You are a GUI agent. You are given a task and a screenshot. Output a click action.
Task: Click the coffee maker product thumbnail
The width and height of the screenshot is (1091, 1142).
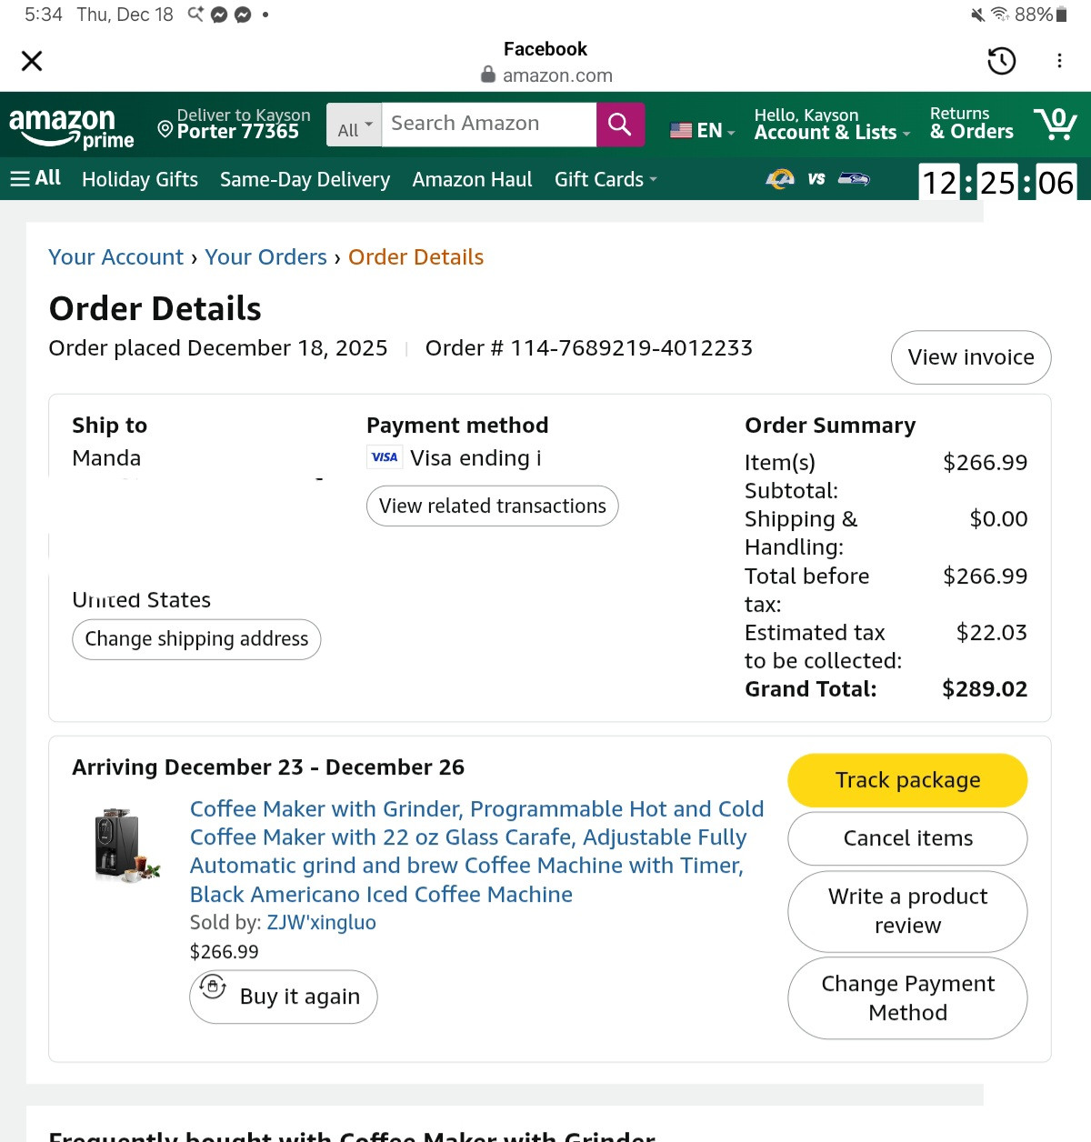tap(127, 846)
